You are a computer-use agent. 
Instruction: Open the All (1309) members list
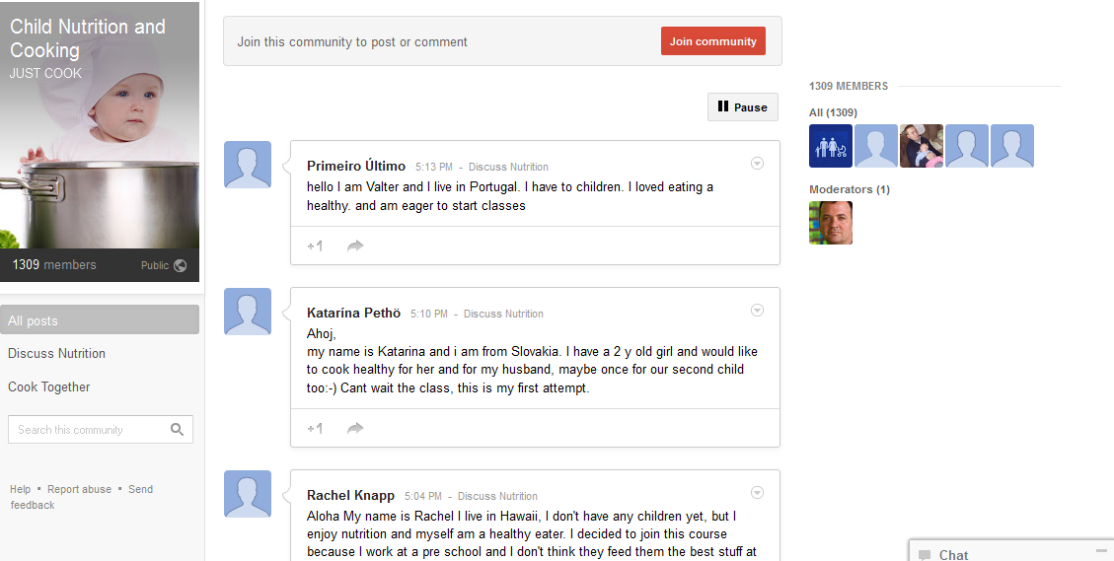833,112
